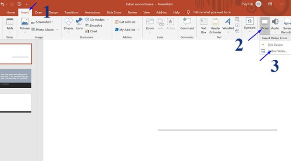Insert Object icon in Text group

pyautogui.click(x=237, y=31)
